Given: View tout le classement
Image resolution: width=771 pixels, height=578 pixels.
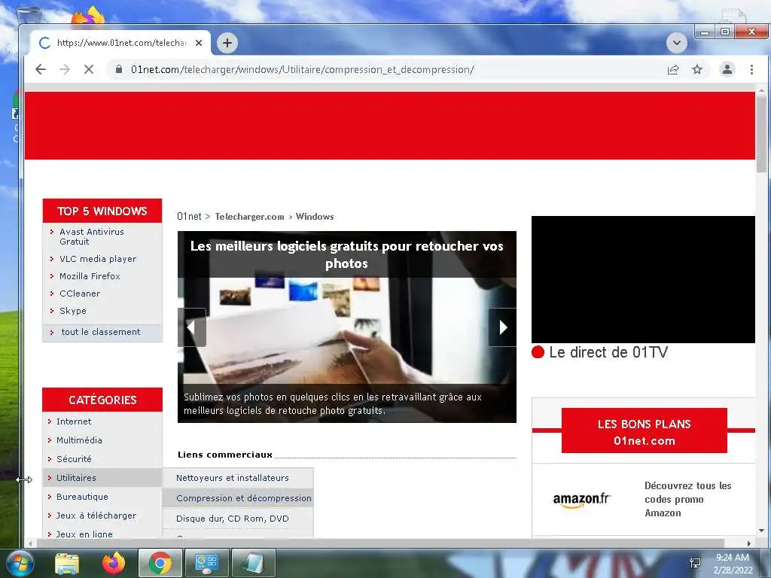Looking at the screenshot, I should [101, 332].
